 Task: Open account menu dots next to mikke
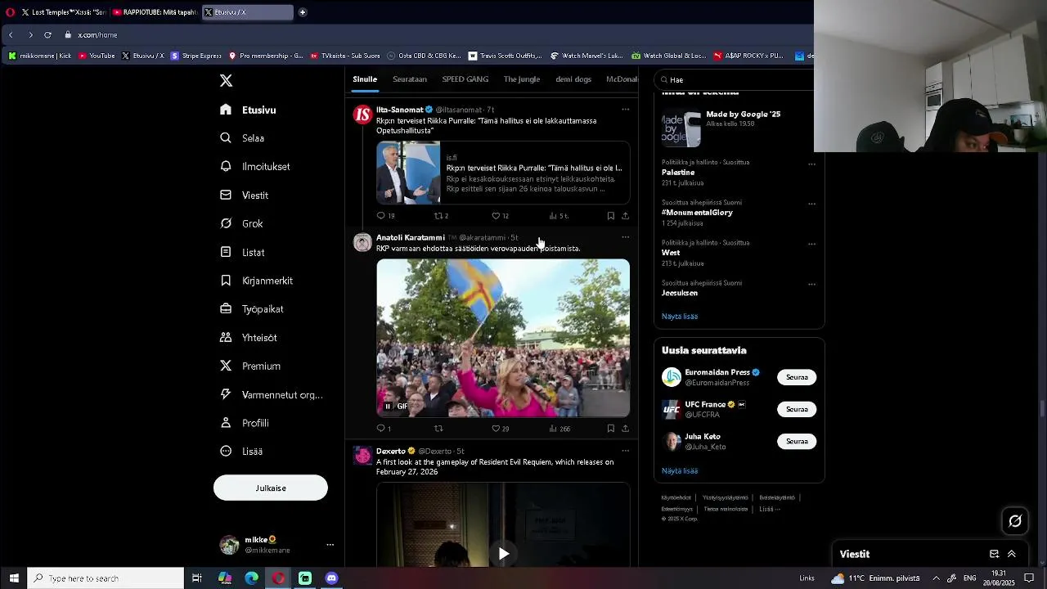[330, 545]
